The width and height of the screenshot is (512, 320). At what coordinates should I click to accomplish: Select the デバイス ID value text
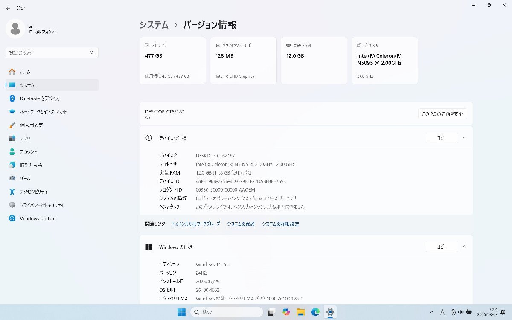click(241, 181)
